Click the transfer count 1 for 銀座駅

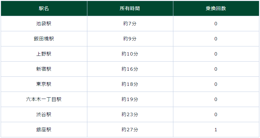point(216,130)
